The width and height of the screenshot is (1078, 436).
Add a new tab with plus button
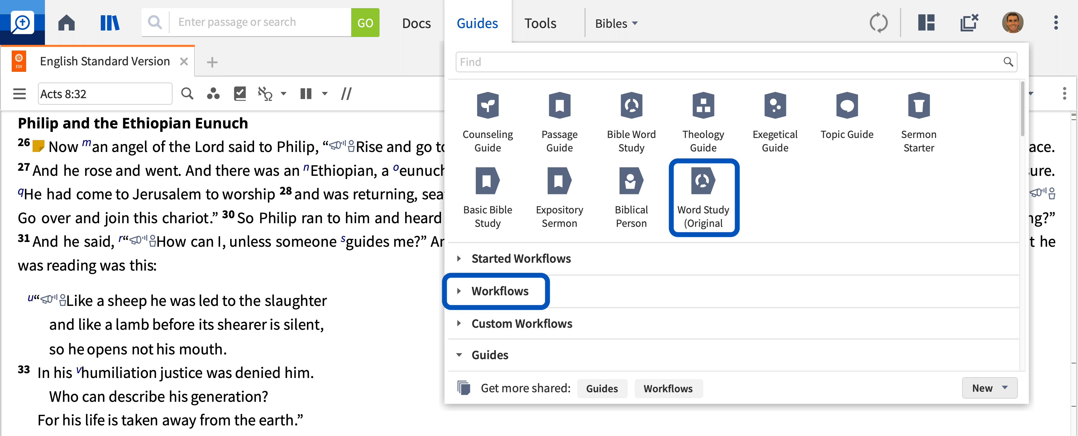(212, 62)
